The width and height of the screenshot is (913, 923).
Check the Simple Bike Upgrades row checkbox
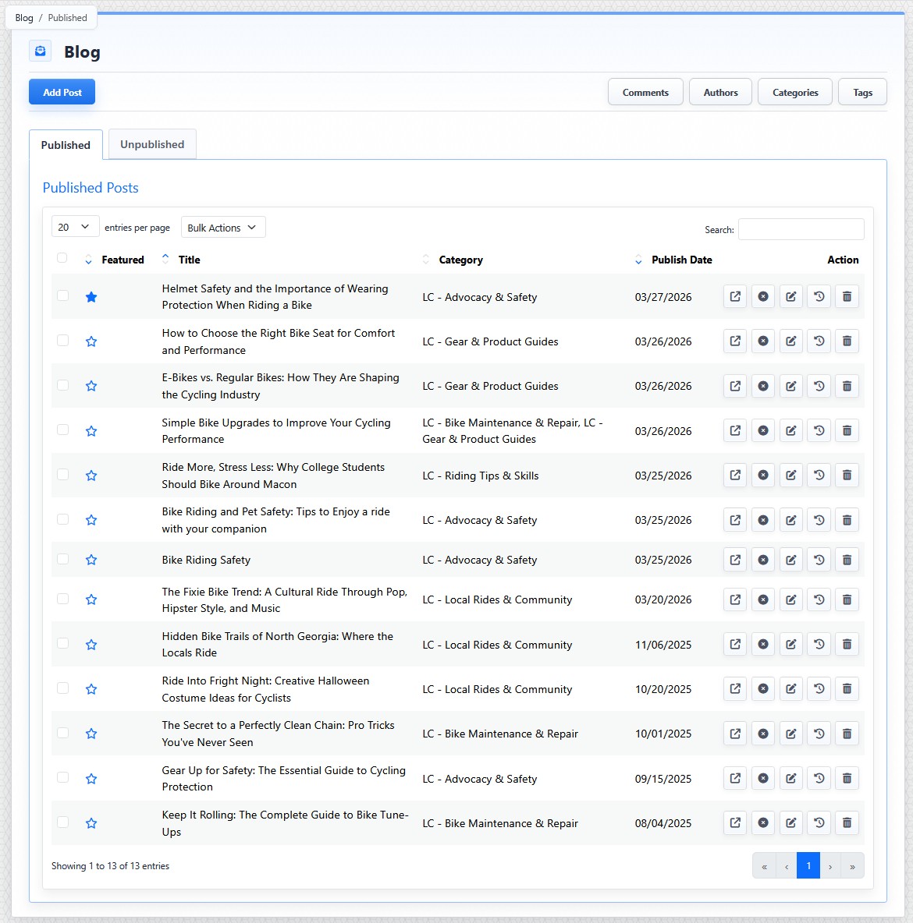click(62, 430)
